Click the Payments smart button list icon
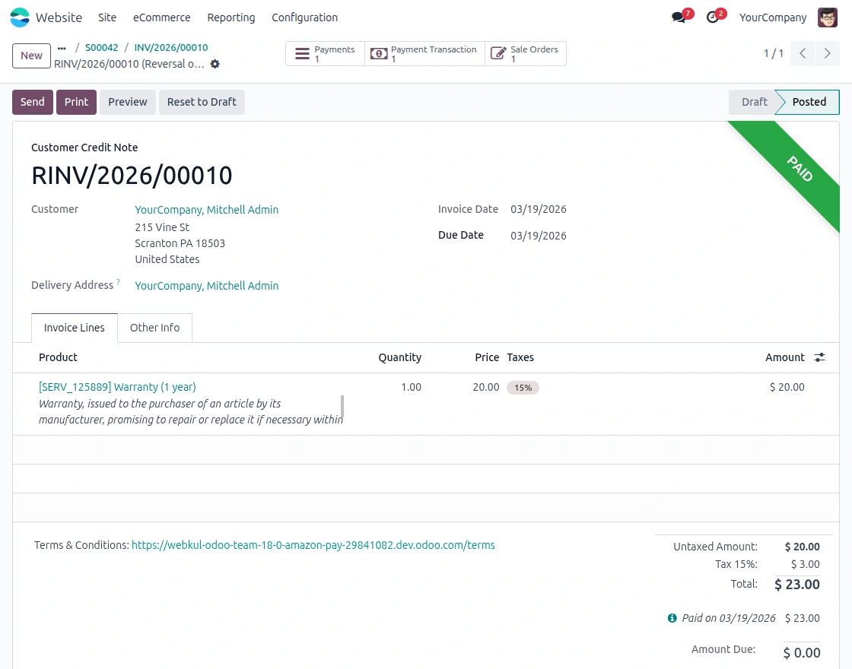Image resolution: width=852 pixels, height=669 pixels. [303, 53]
